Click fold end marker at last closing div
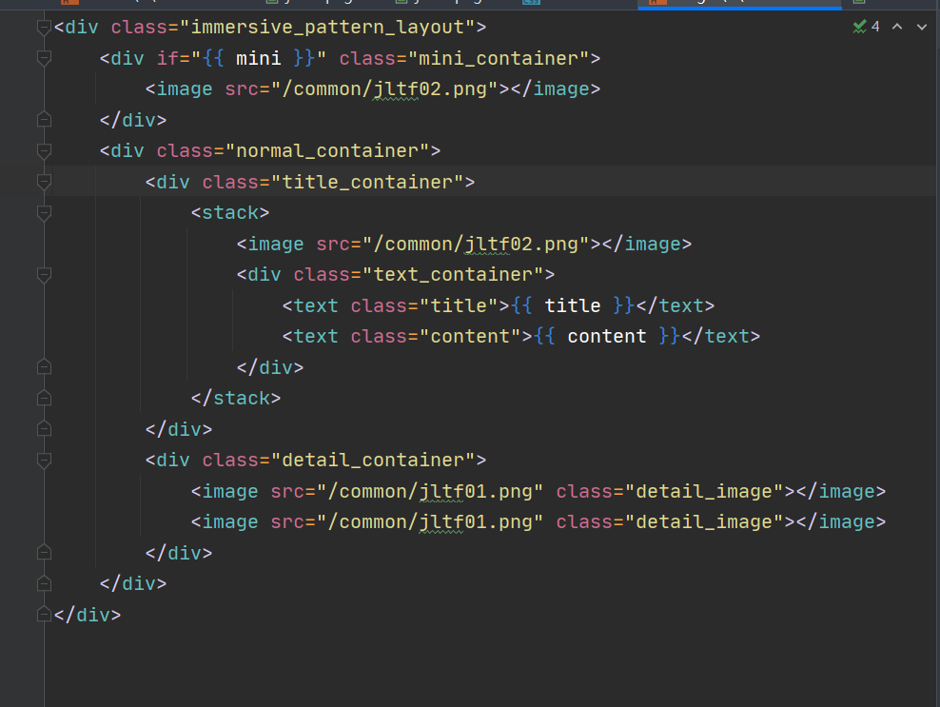 pyautogui.click(x=43, y=615)
